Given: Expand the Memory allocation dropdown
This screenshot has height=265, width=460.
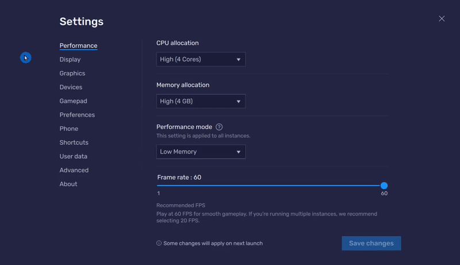Looking at the screenshot, I should click(x=201, y=101).
